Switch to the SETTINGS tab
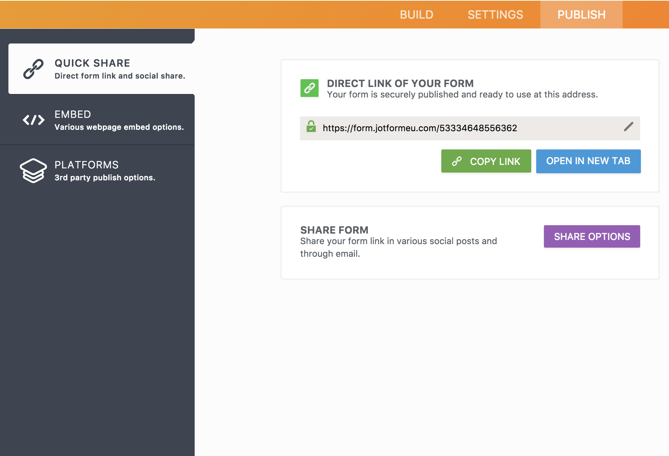Image resolution: width=669 pixels, height=456 pixels. tap(495, 15)
